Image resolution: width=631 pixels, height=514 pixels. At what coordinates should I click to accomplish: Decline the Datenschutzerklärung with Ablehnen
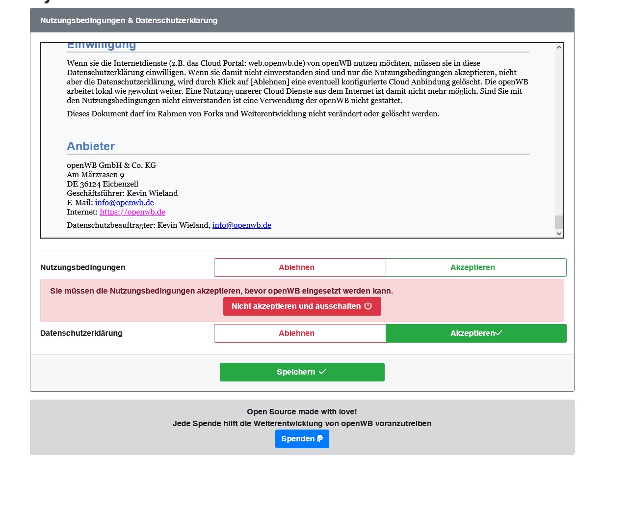(300, 333)
